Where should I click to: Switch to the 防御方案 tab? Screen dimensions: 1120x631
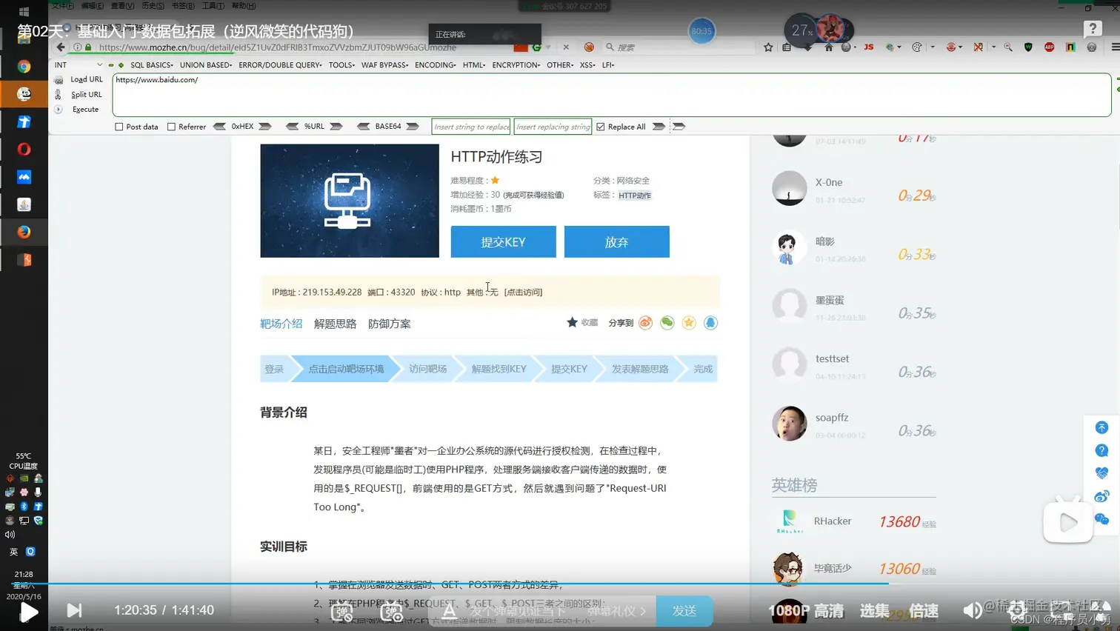tap(389, 324)
